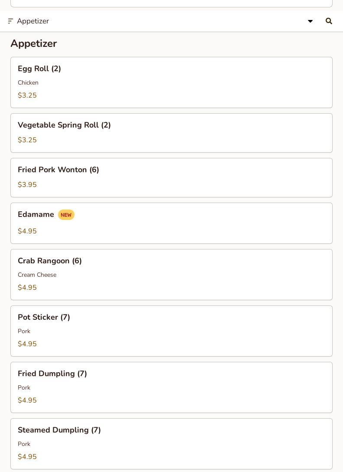Open Crab Rangoon (6) details

point(171,275)
